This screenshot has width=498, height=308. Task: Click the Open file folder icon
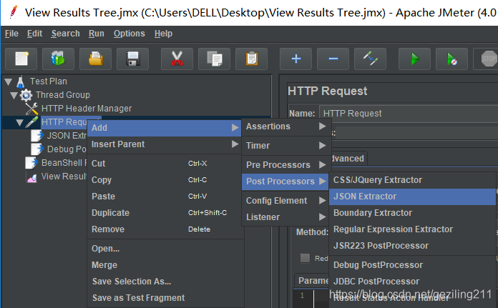pos(95,59)
